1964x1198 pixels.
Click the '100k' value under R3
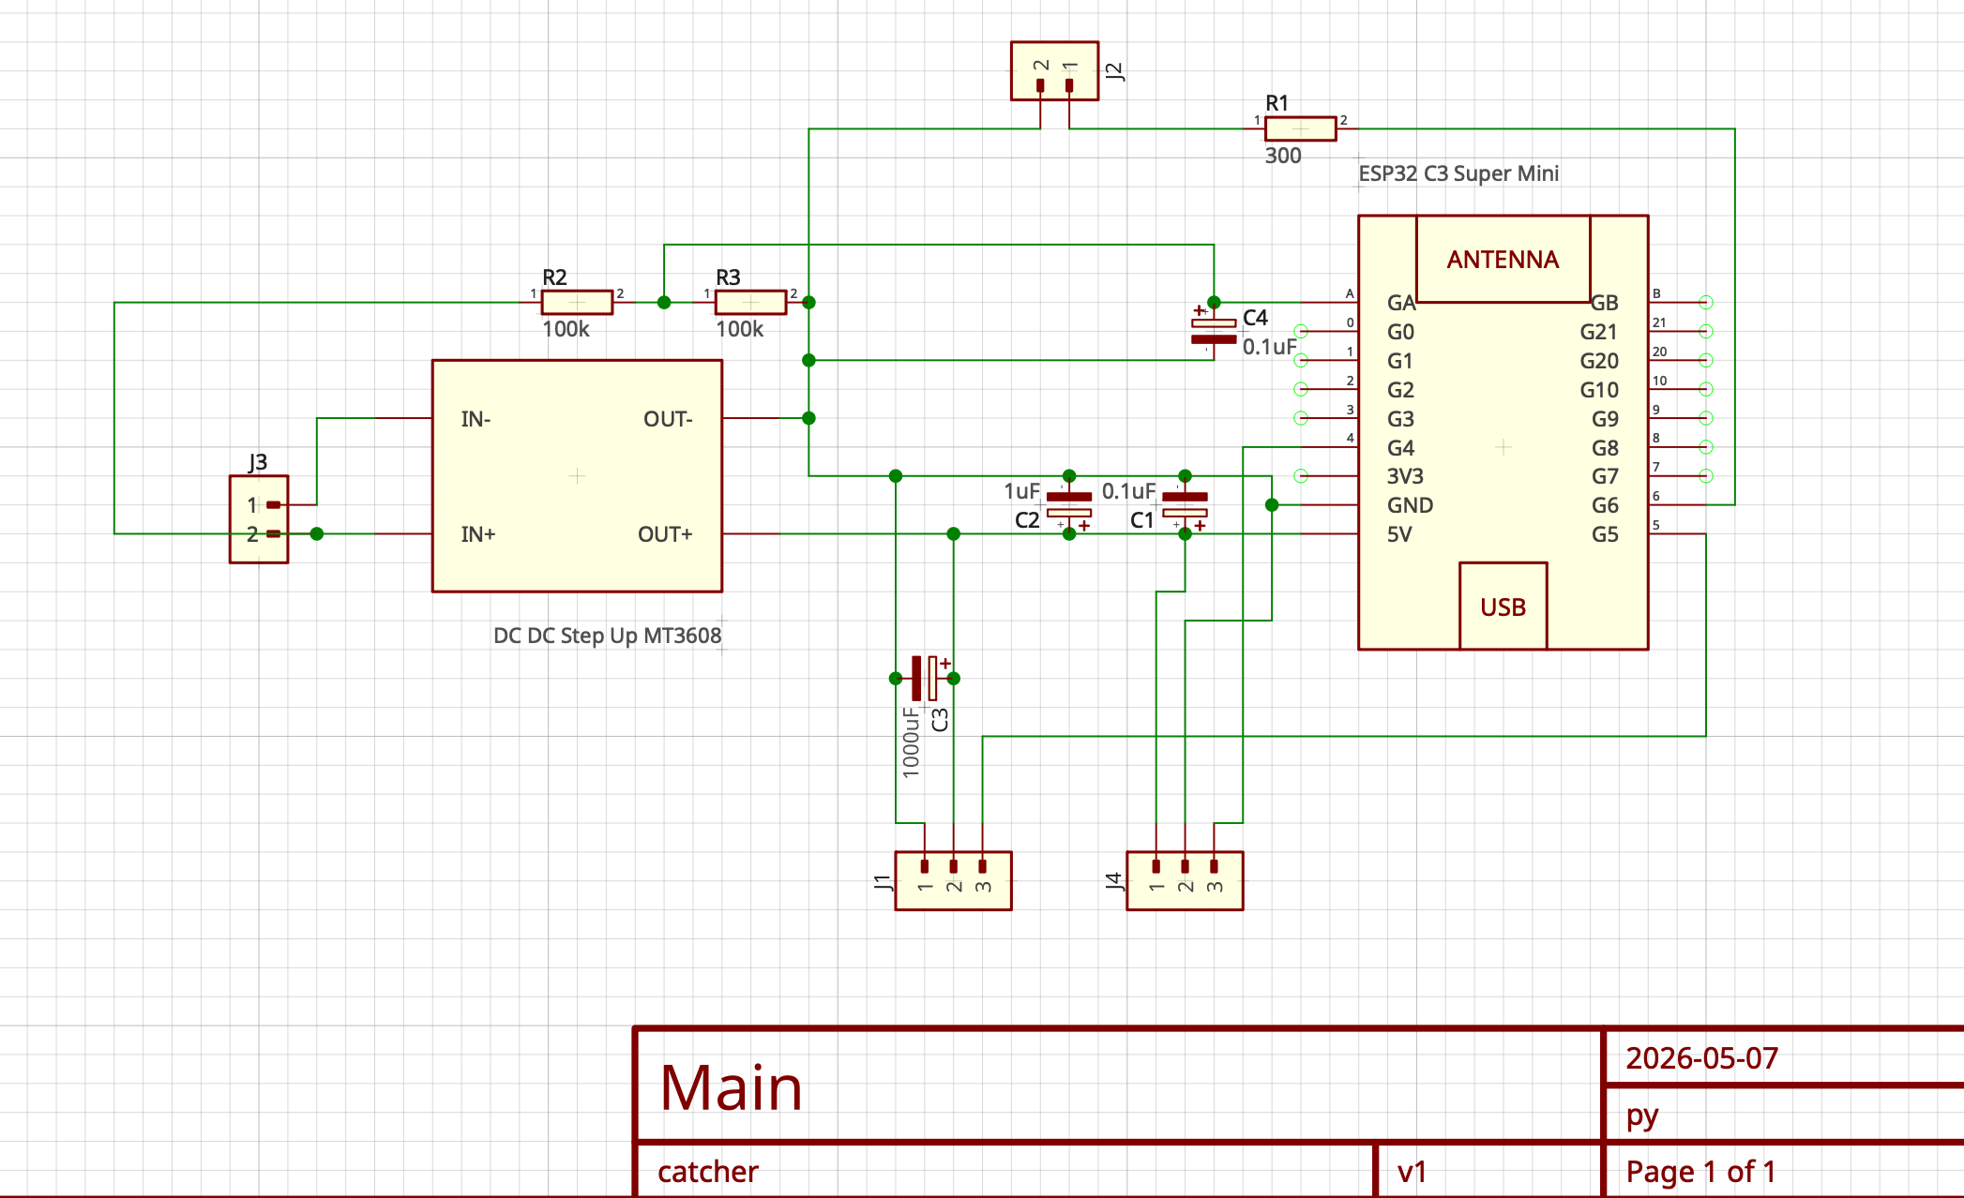[739, 329]
